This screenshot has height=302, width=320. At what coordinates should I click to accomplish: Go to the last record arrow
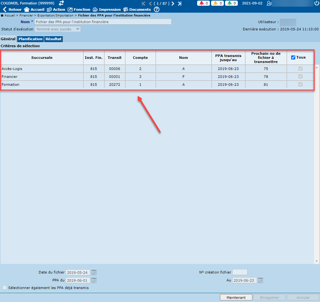point(180,3)
